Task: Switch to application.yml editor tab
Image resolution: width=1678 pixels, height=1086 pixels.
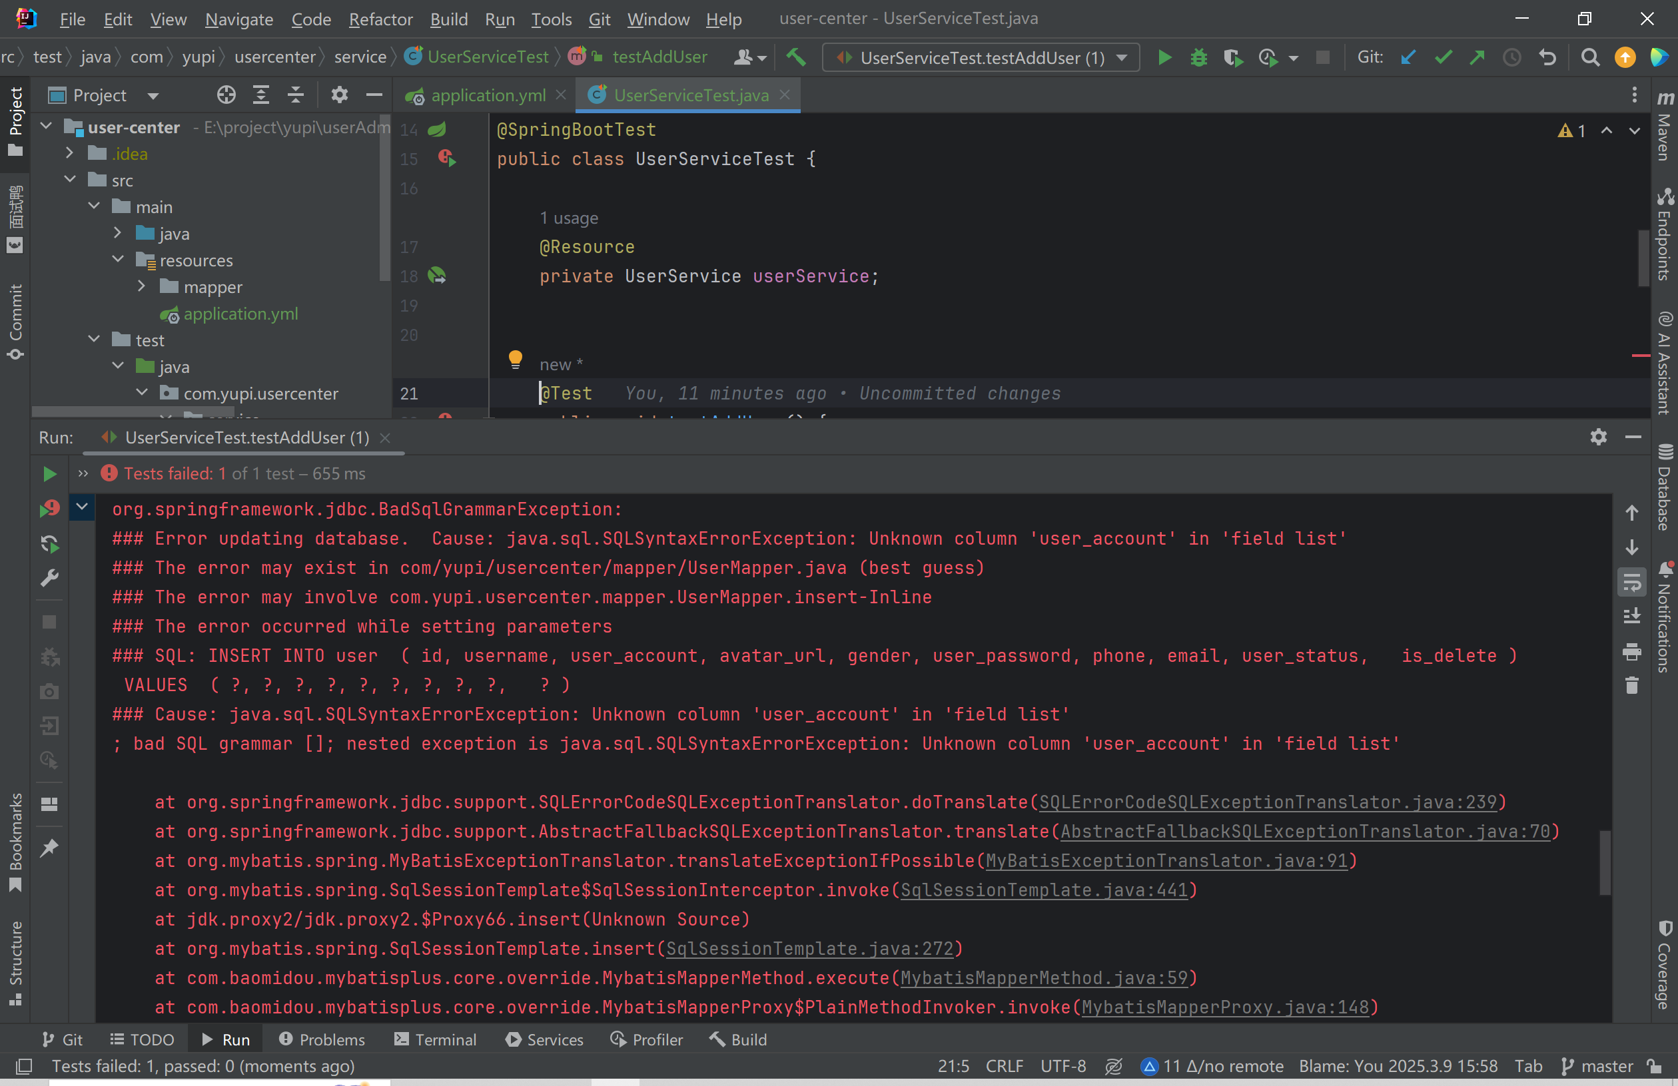Action: [487, 95]
